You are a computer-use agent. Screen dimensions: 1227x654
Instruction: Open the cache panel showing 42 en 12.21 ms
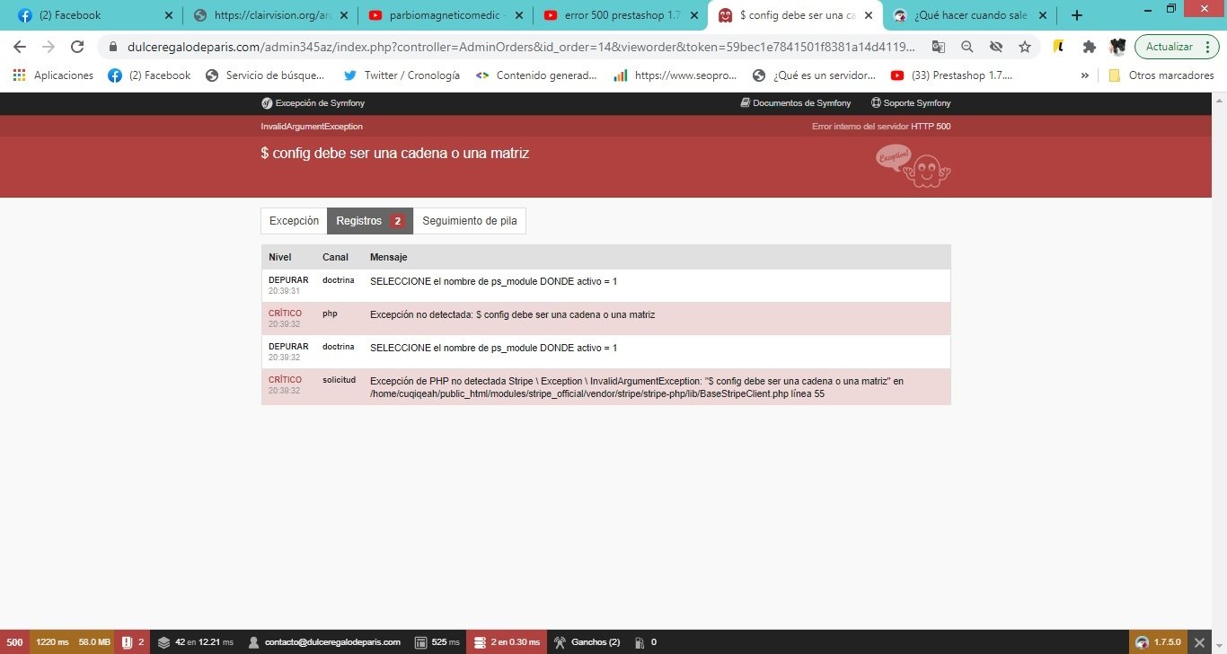(x=195, y=642)
